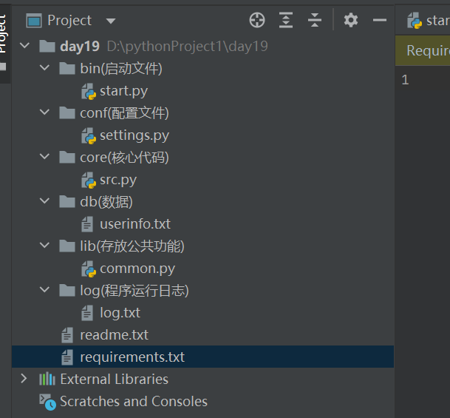Screen dimensions: 450x418
Task: Click the Expand All icon
Action: [x=286, y=21]
